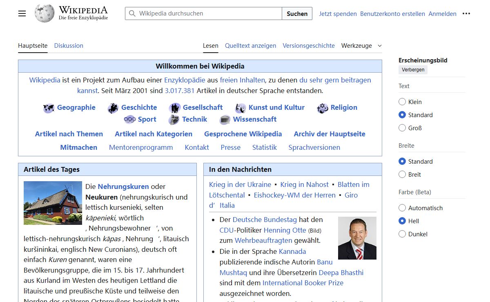Viewport: 490px width, 302px height.
Task: Click the Jetzt spenden link
Action: coord(338,13)
